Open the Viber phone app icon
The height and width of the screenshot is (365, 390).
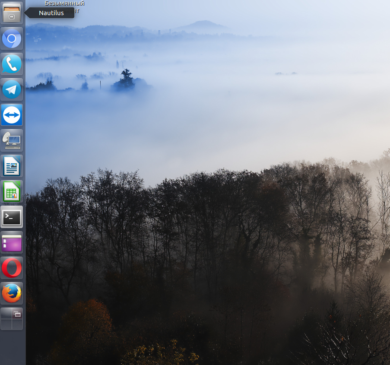coord(12,64)
